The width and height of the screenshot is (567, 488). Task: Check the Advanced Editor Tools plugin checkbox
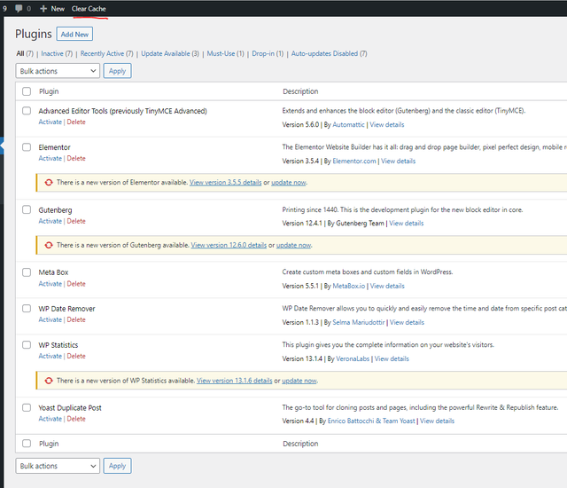27,110
